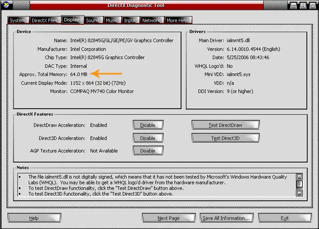Click the main driver value ialmrnt5.dll

coord(238,40)
